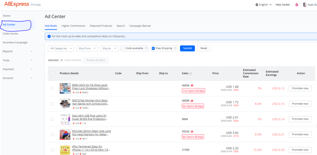This screenshot has width=317, height=155.
Task: Click the globe language icon
Action: (x=257, y=5)
